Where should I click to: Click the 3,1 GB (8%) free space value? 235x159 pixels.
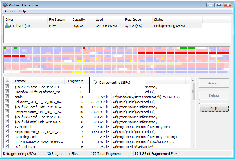click(134, 26)
